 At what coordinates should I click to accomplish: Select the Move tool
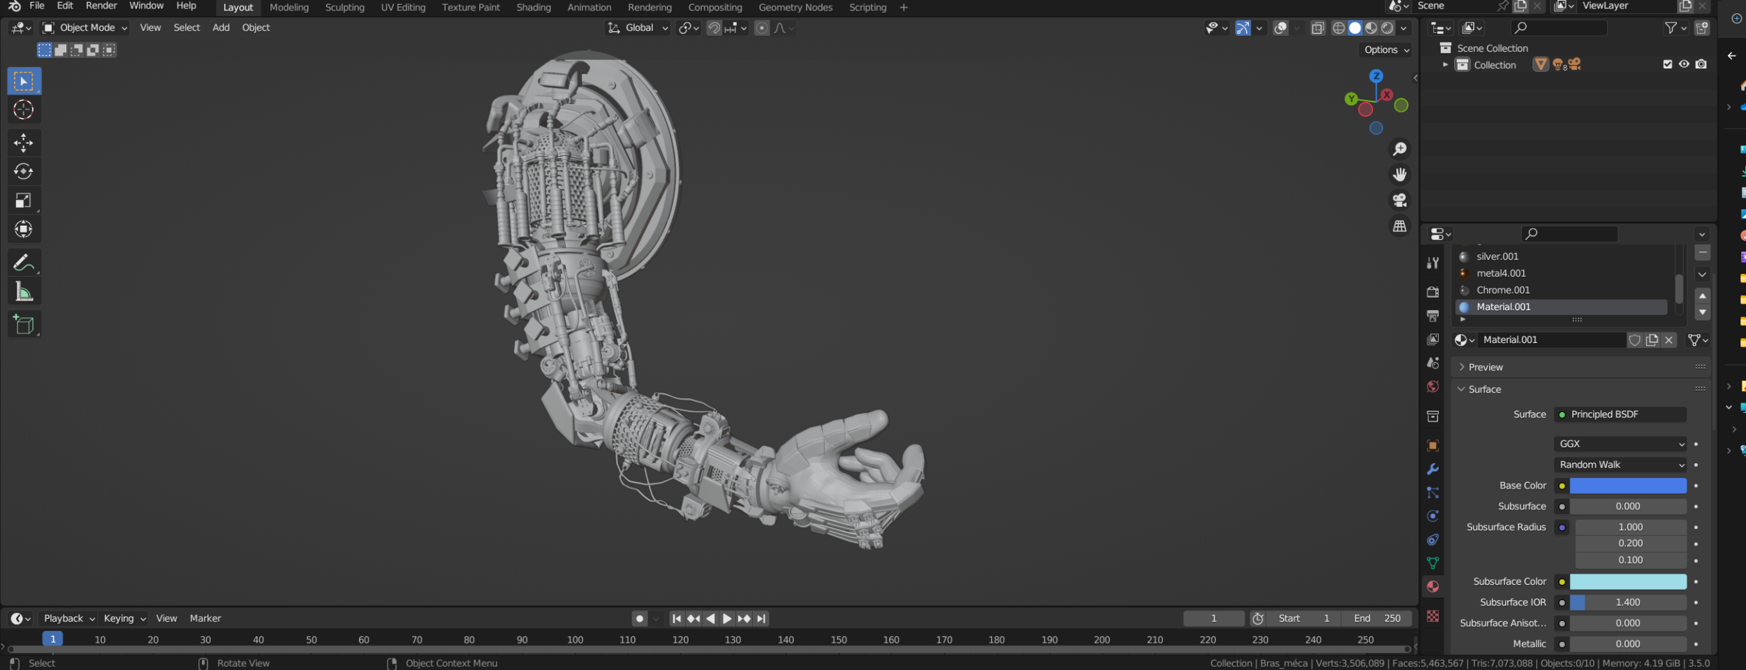click(23, 143)
